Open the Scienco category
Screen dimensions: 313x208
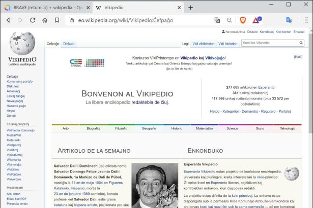(x=232, y=128)
